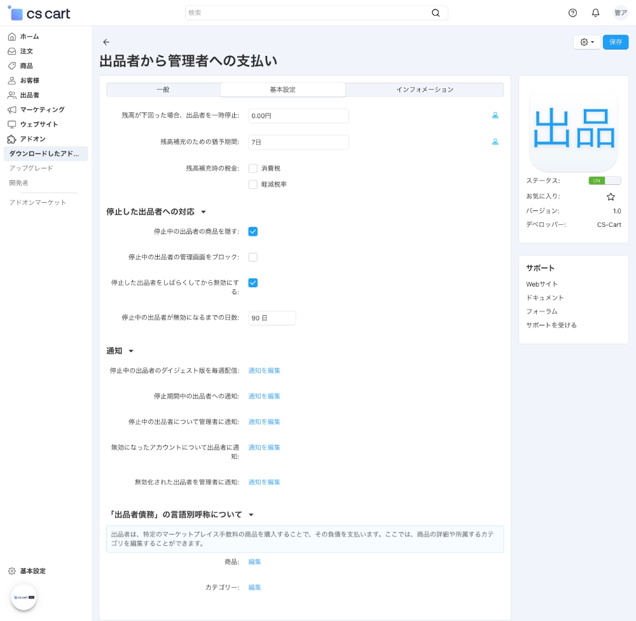Image resolution: width=636 pixels, height=621 pixels.
Task: Click vendor override icon beside 0.00円 field
Action: (x=495, y=116)
